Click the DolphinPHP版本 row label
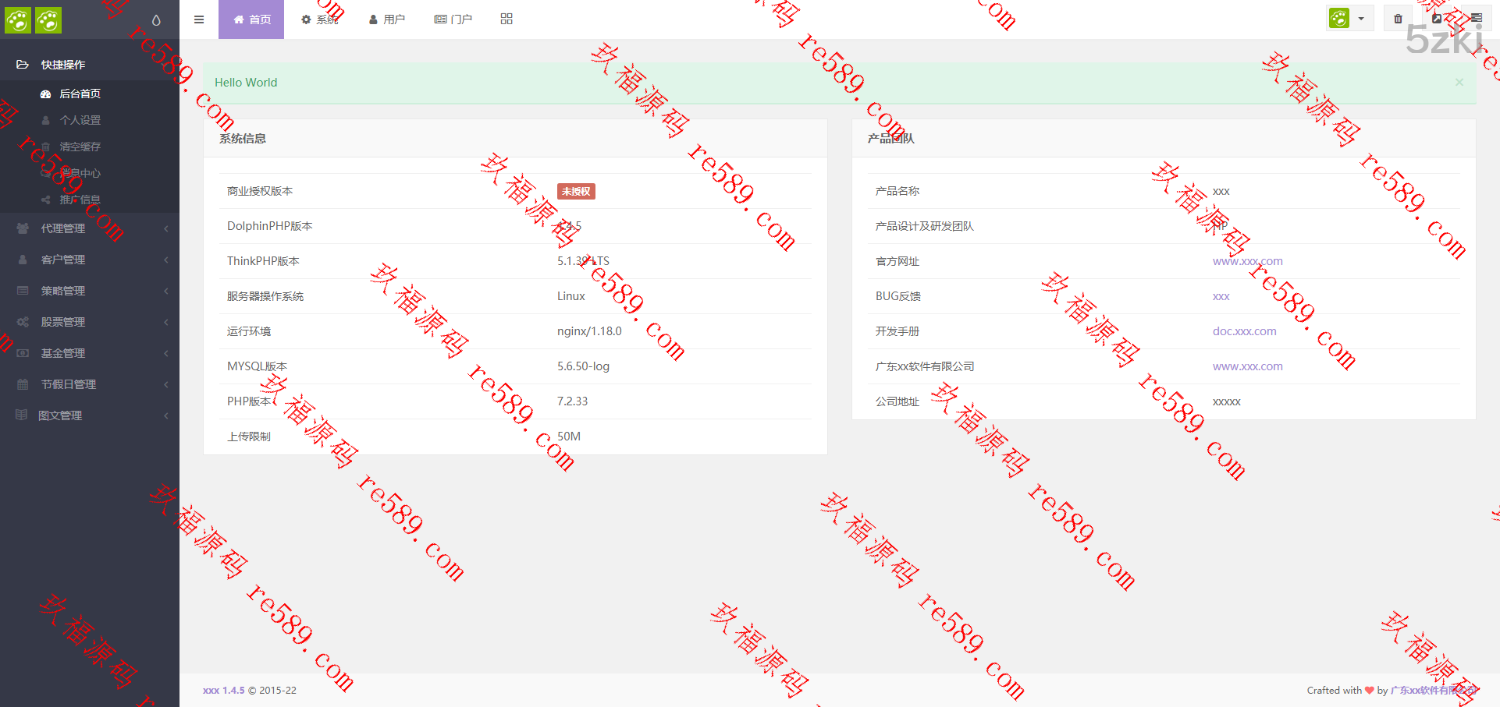 tap(270, 226)
